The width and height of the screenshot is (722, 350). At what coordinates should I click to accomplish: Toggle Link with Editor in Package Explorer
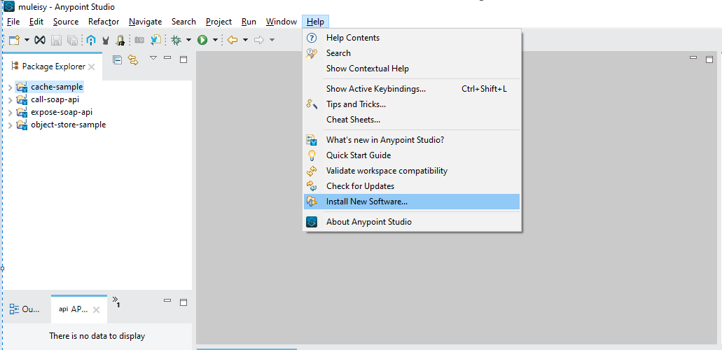pyautogui.click(x=133, y=59)
